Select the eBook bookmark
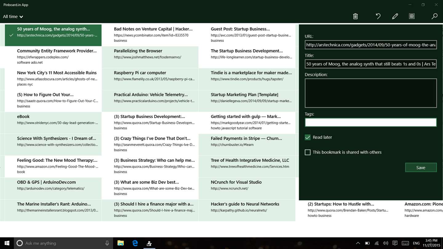The height and width of the screenshot is (249, 443). (x=53, y=123)
